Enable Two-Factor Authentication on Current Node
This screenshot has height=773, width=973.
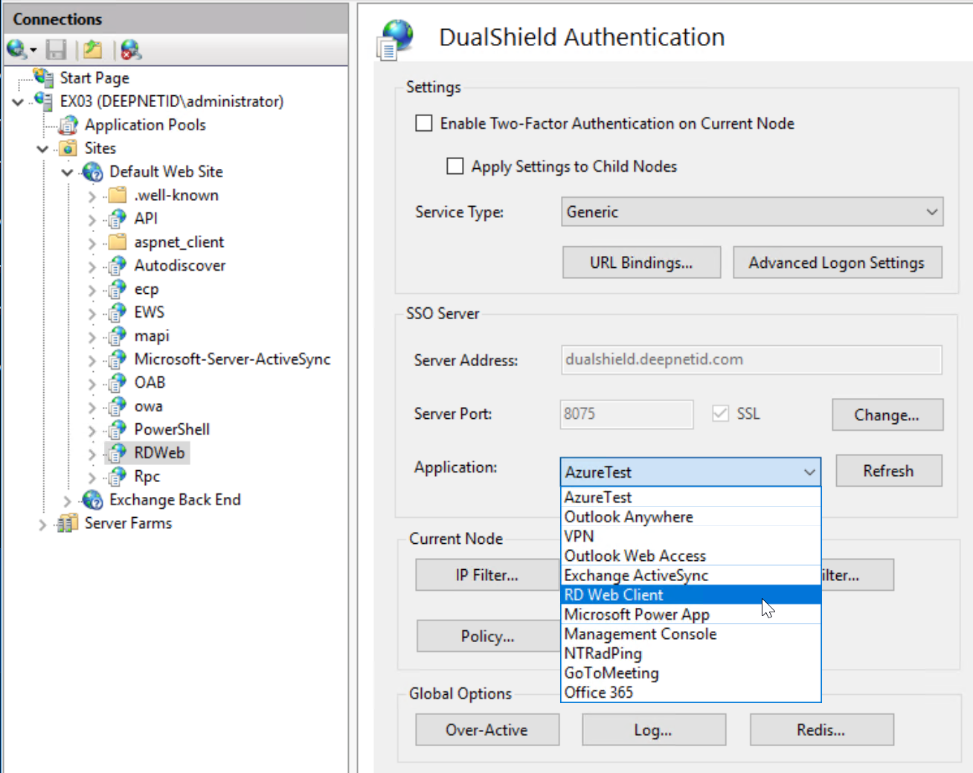tap(424, 124)
